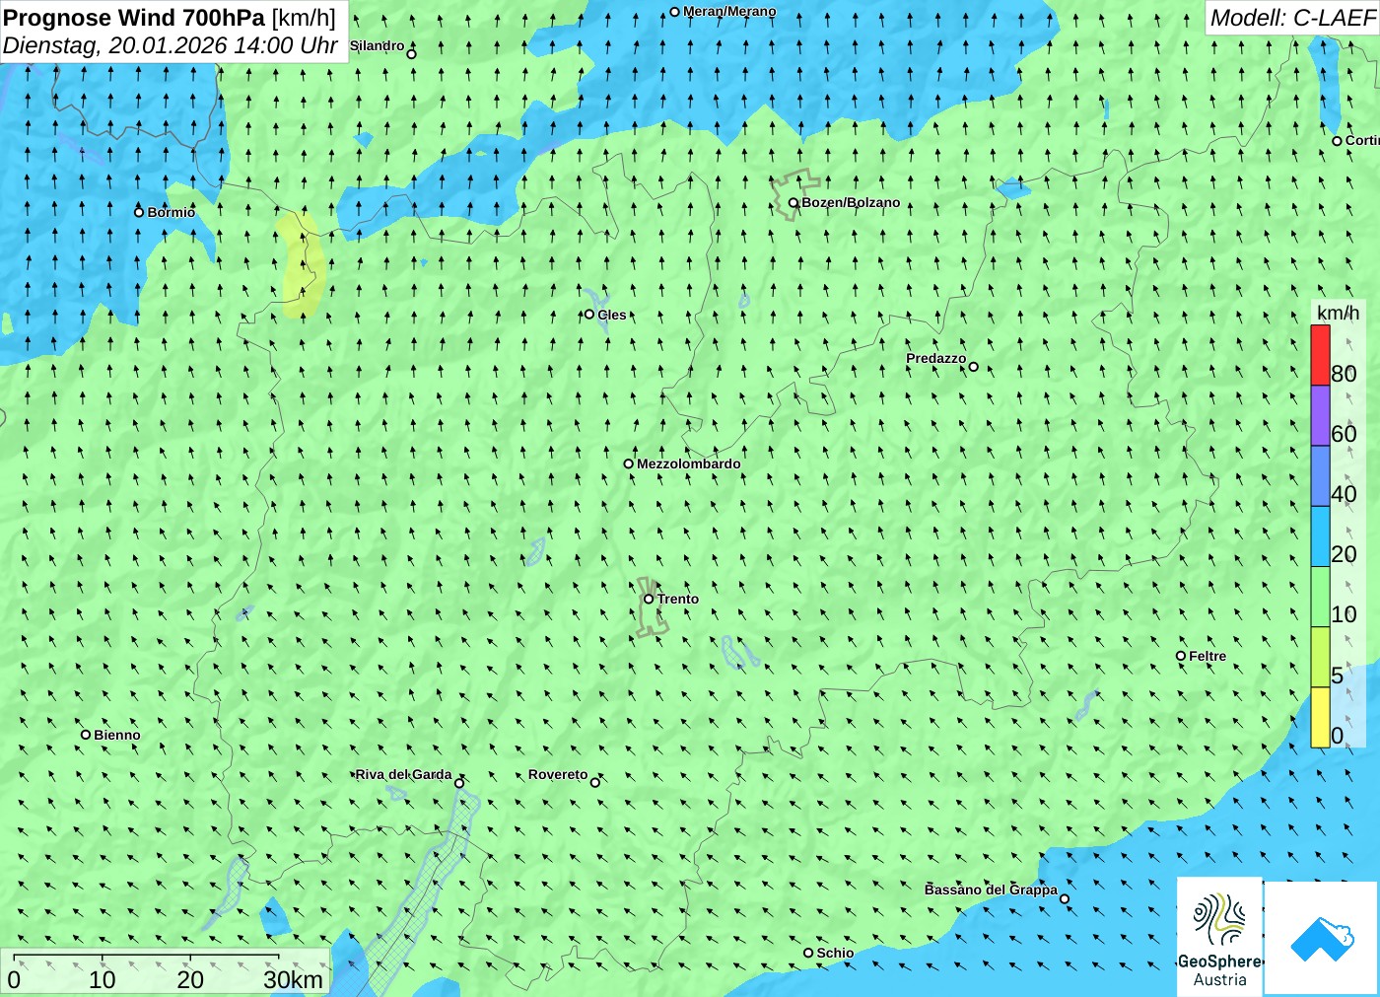
Task: Click the purple 60 km/h legend color
Action: (x=1320, y=415)
